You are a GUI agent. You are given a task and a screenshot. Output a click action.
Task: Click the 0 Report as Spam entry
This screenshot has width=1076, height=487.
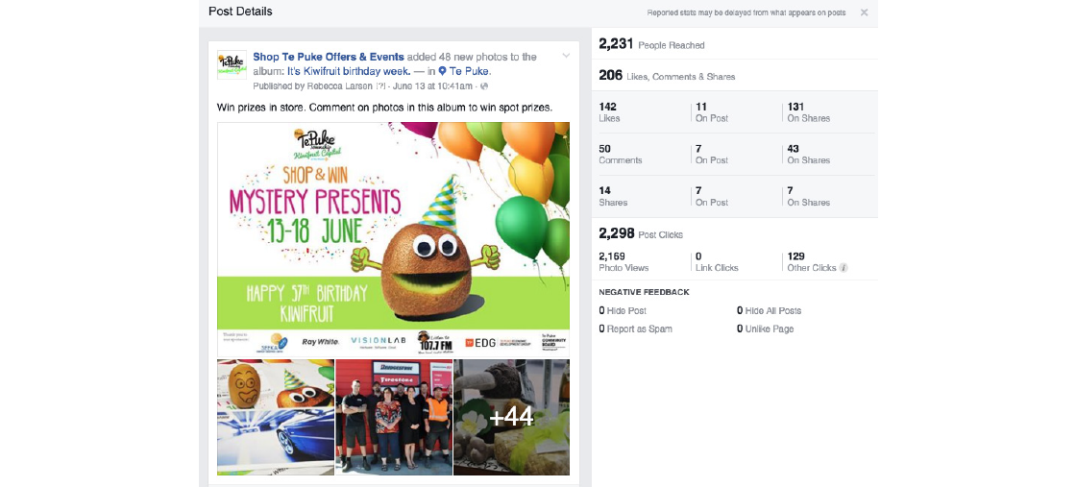click(x=635, y=329)
